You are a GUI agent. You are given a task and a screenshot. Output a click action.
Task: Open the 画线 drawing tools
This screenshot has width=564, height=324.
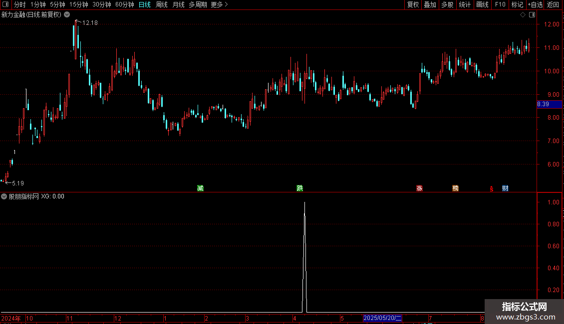click(482, 4)
